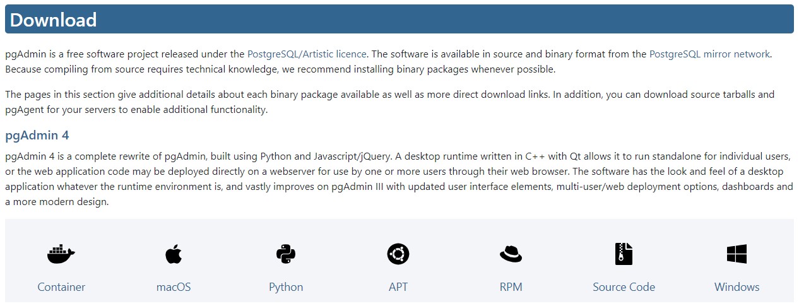Click the zipped file Source Code icon
This screenshot has height=306, width=799.
click(x=624, y=254)
